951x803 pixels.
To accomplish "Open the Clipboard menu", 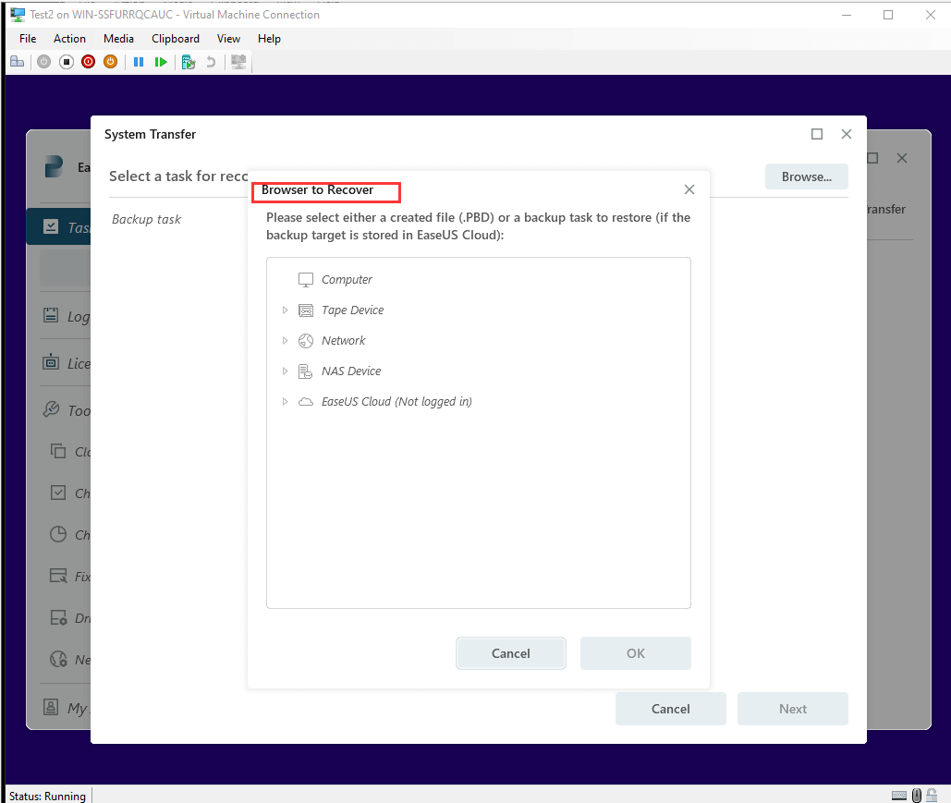I will [x=176, y=39].
